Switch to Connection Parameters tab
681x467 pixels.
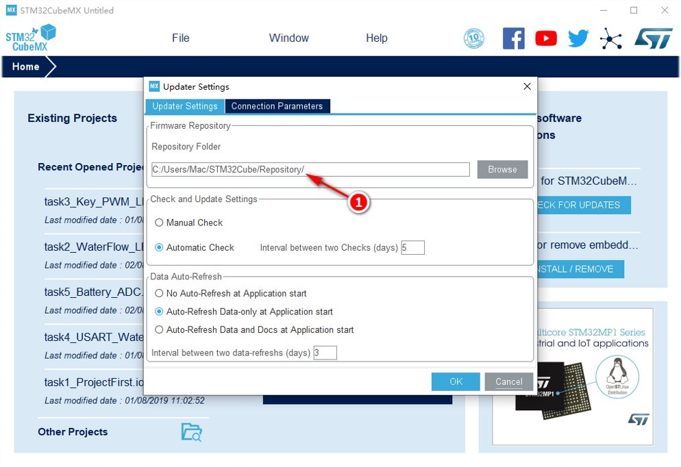(x=277, y=106)
